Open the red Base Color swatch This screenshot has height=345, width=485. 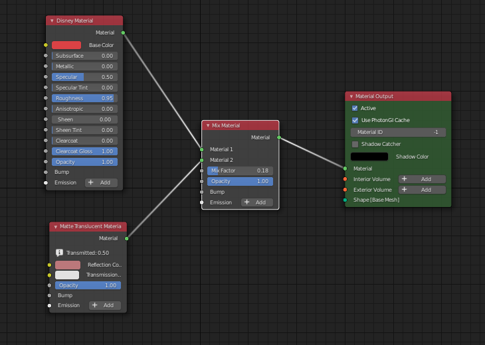coord(66,45)
